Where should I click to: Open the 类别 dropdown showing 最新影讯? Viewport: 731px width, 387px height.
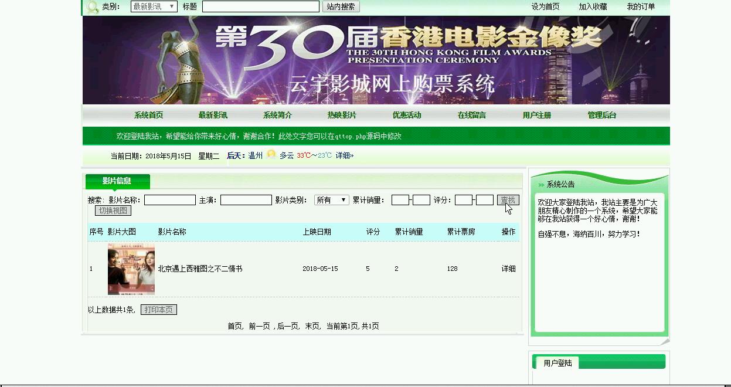tap(154, 6)
